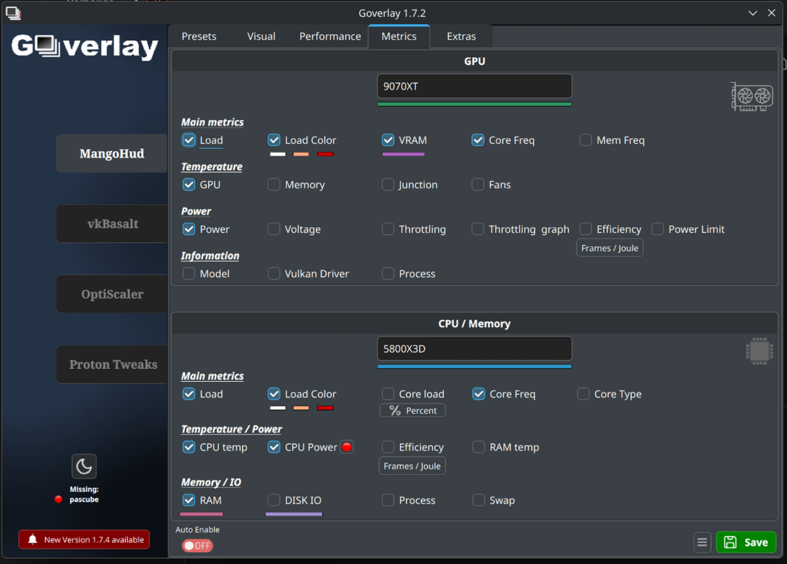787x564 pixels.
Task: Check the GPU Efficiency checkbox
Action: coord(585,229)
